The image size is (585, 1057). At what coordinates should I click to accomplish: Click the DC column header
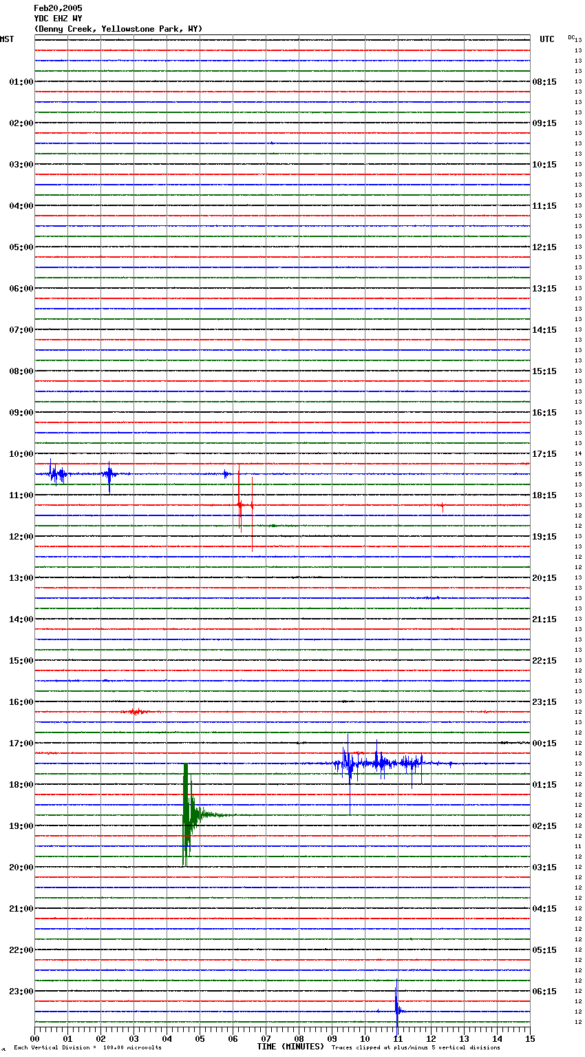(571, 37)
